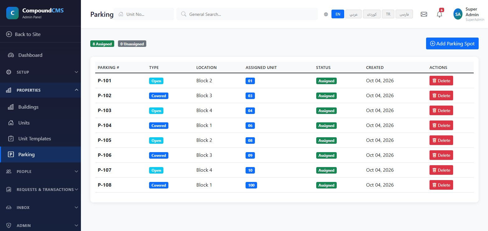This screenshot has width=488, height=231.
Task: Click the Inbox tray icon
Action: pyautogui.click(x=9, y=207)
